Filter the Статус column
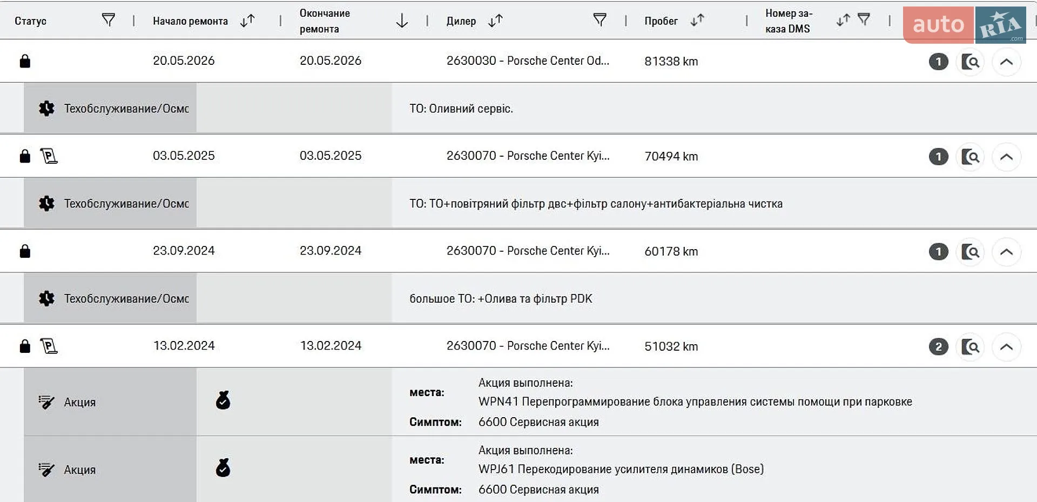 click(109, 21)
